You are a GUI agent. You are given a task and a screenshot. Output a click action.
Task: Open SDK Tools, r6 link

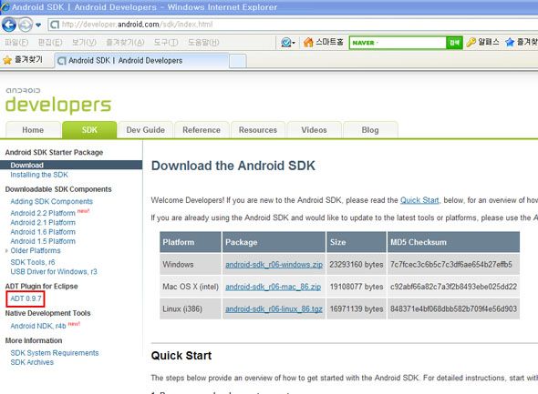[x=33, y=262]
